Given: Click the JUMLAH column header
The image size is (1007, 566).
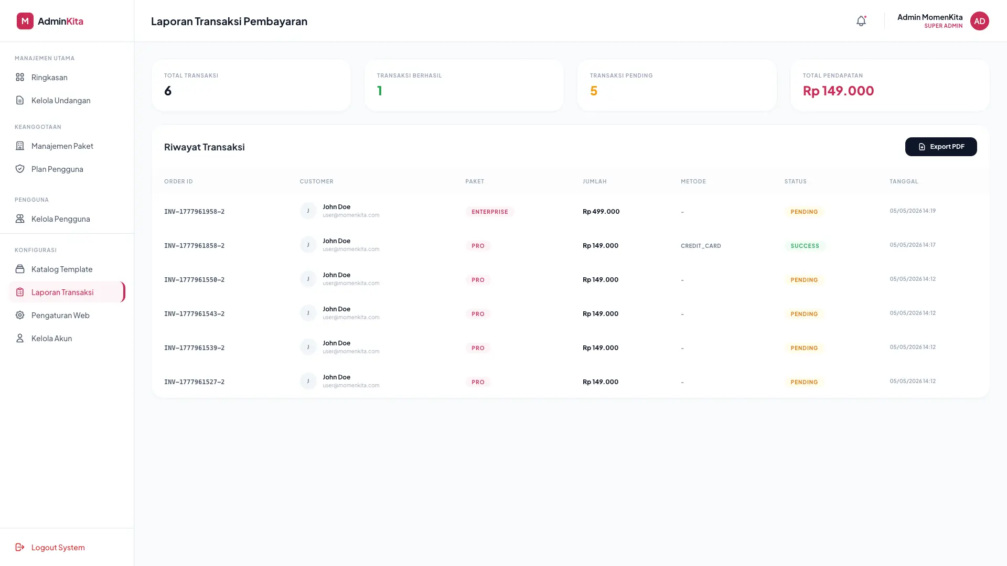Looking at the screenshot, I should click(x=595, y=181).
